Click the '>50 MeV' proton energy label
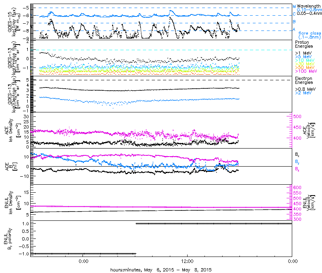322x273 pixels. coord(305,67)
